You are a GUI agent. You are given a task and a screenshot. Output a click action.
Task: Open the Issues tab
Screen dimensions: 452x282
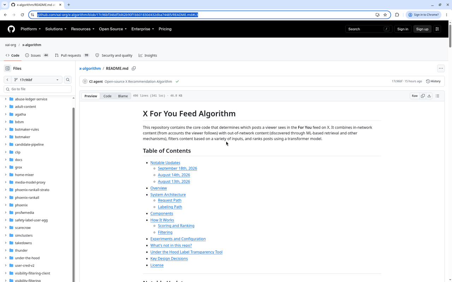click(x=37, y=55)
